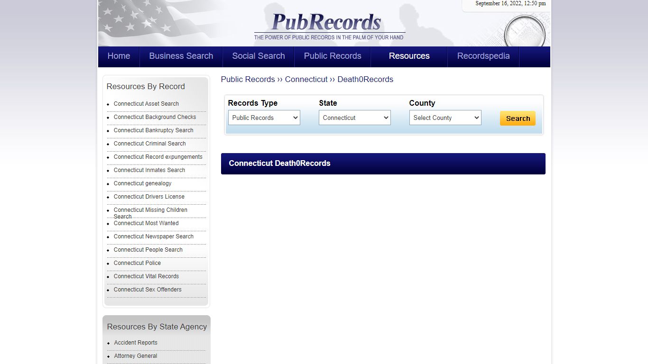Visit Recordspedia from navigation bar
This screenshot has height=364, width=648.
point(483,56)
